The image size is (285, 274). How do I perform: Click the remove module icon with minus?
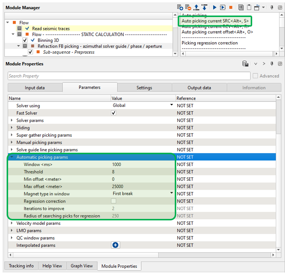[x=188, y=7]
